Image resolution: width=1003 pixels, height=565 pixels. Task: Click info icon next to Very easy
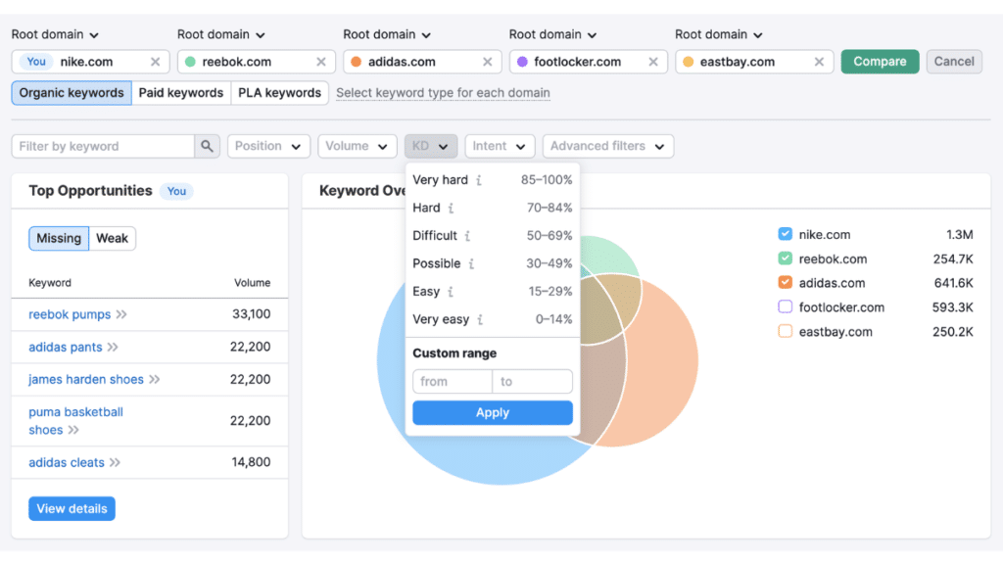click(x=480, y=319)
